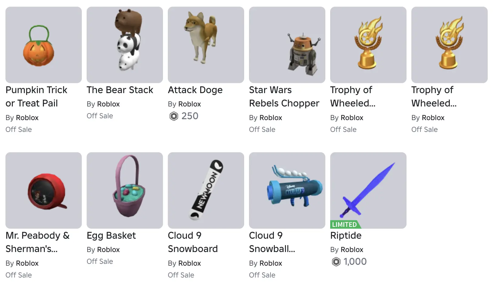498x296 pixels.
Task: Click the Star Wars Rebels Chopper title
Action: (x=284, y=96)
